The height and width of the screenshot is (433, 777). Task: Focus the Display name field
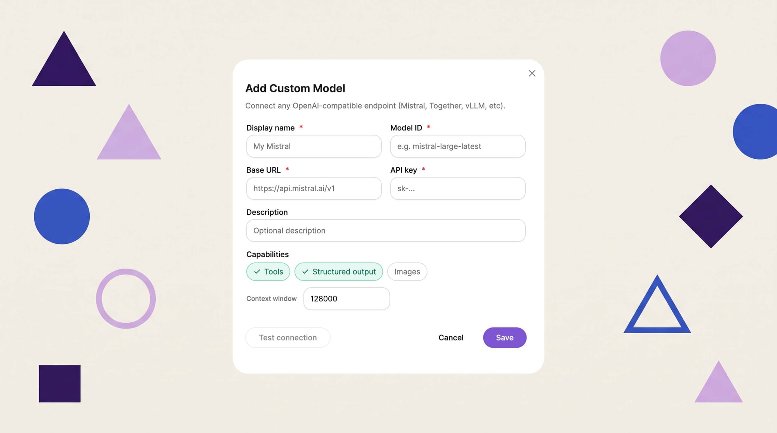pos(314,146)
